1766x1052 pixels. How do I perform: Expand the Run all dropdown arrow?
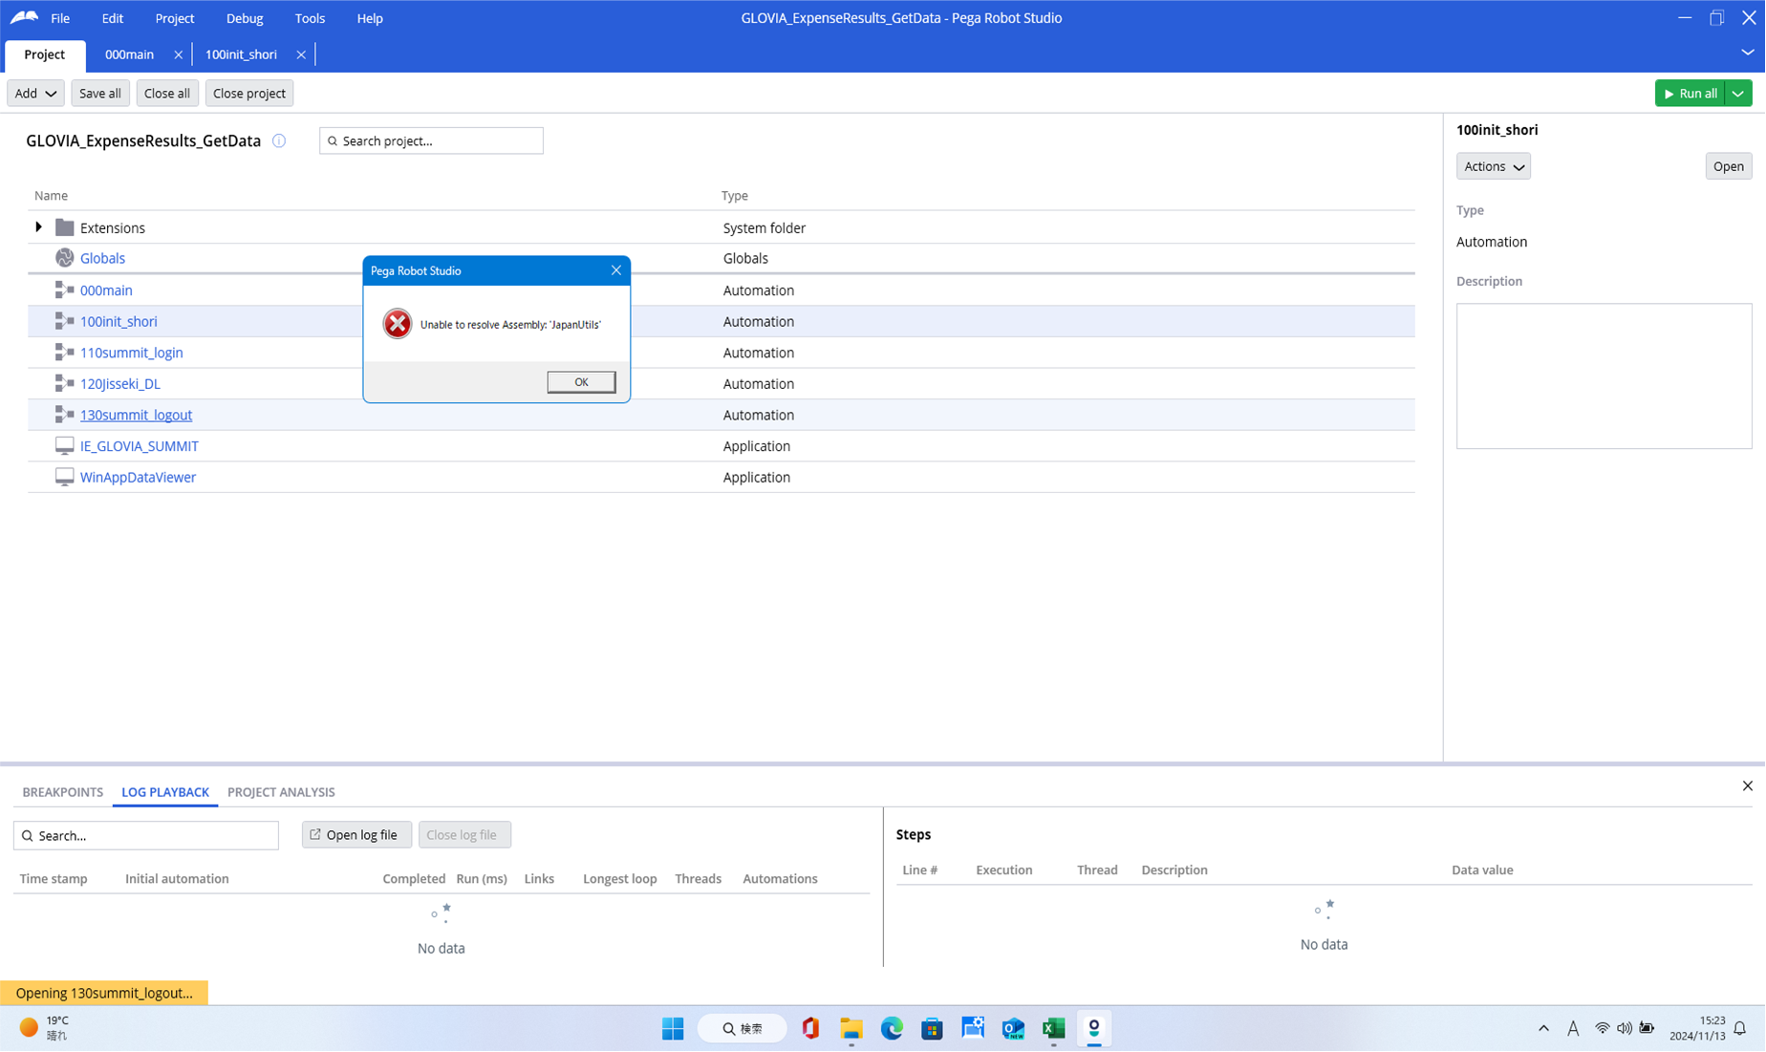(x=1738, y=93)
